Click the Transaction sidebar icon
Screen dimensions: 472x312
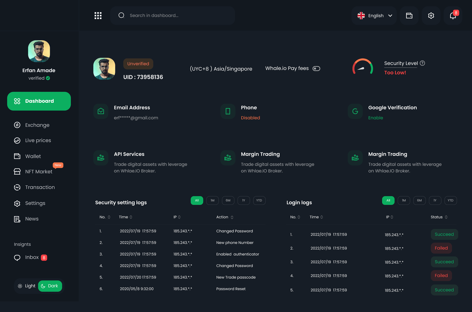click(17, 187)
